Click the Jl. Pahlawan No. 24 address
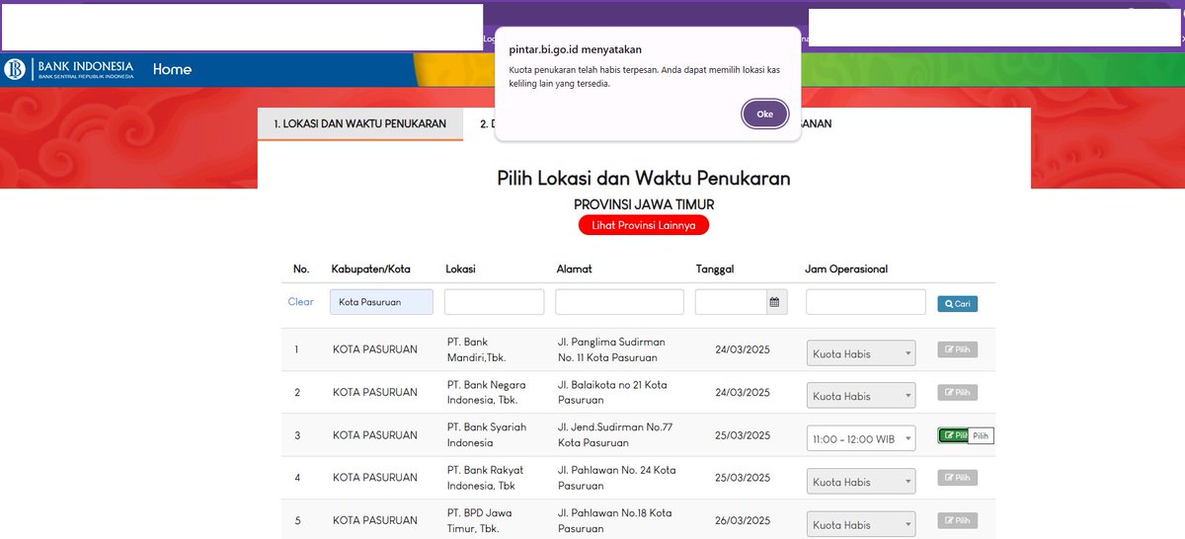The image size is (1185, 539). click(616, 478)
